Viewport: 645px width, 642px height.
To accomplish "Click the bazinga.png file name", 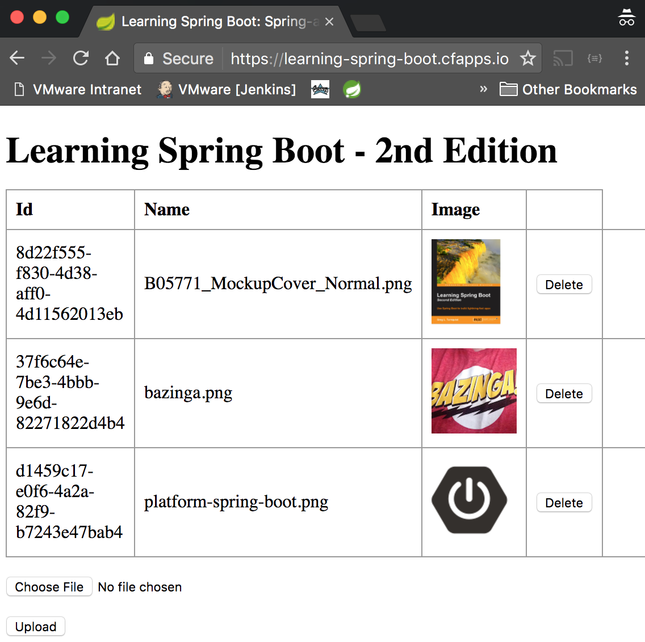I will click(x=189, y=393).
